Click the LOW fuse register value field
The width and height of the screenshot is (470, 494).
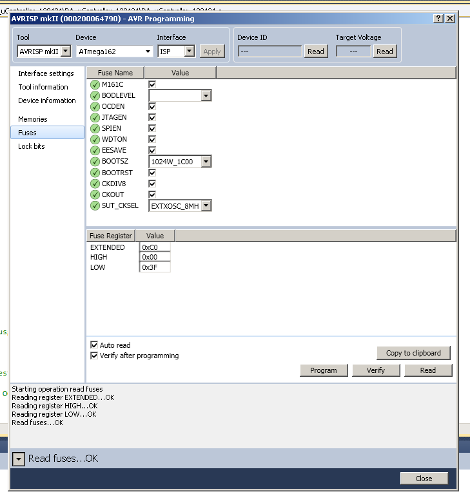coord(155,267)
